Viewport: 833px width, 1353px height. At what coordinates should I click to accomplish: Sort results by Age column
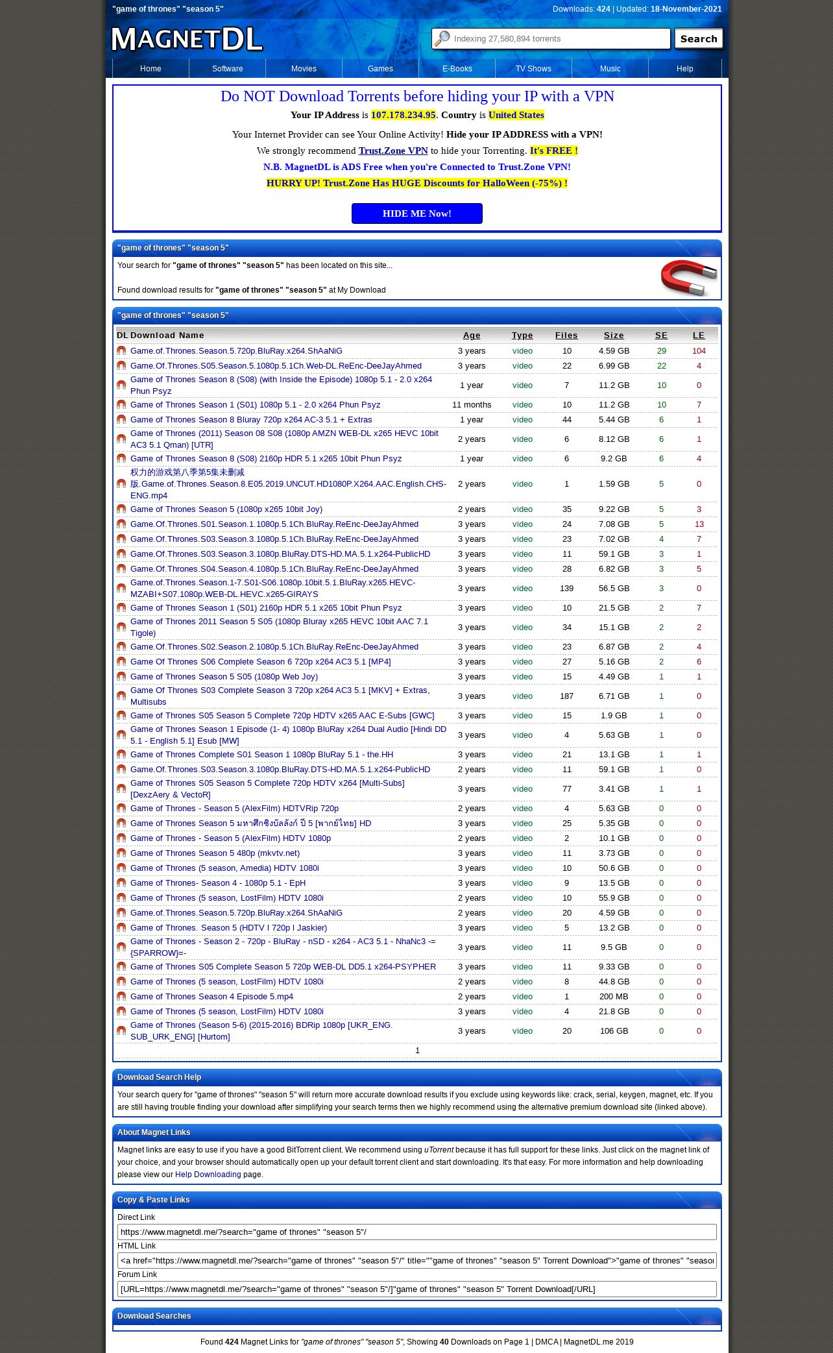[472, 335]
